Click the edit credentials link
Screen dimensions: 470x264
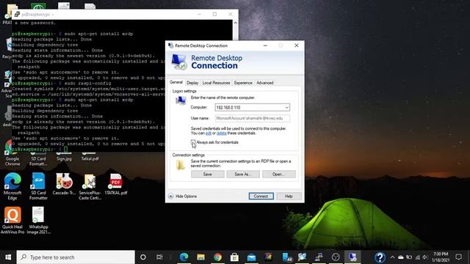[x=209, y=133]
